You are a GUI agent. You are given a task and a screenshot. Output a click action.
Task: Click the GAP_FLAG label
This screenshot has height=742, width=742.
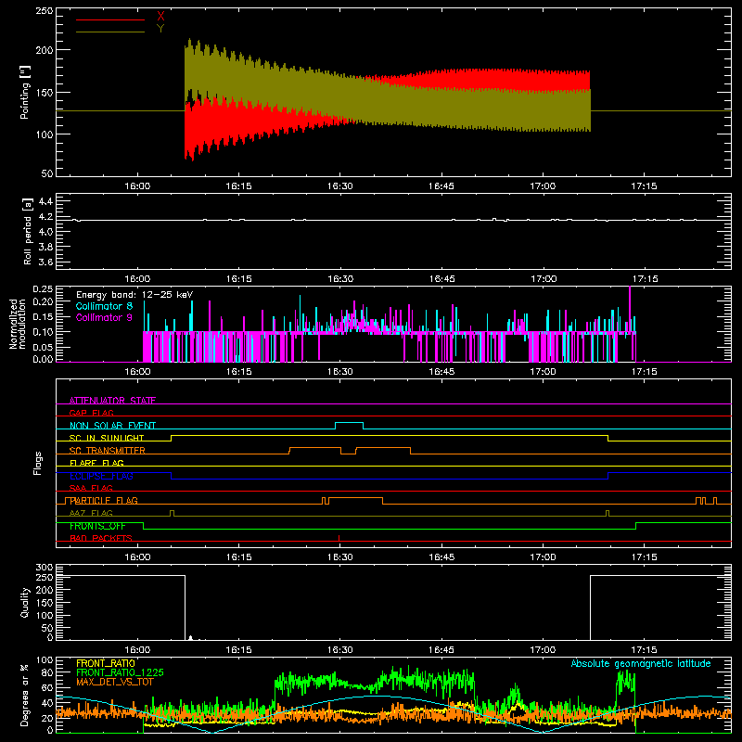(91, 413)
